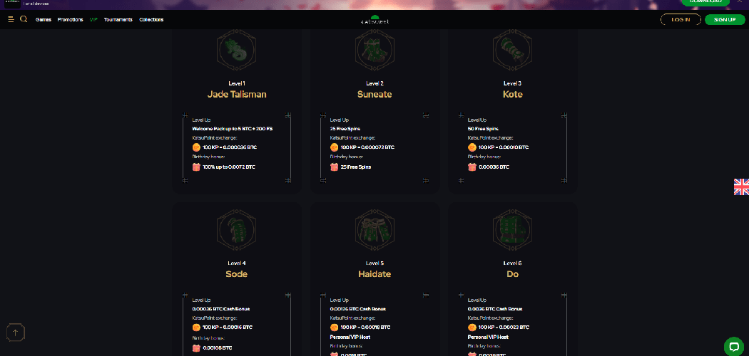
Task: Click the Suneate level emblem
Action: tap(374, 49)
